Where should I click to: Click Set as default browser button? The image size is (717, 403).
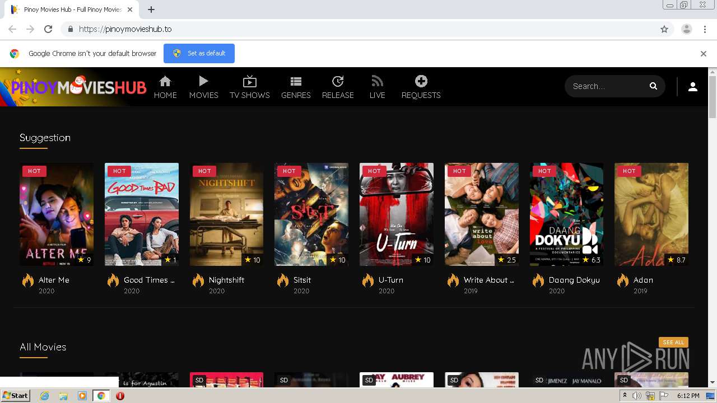199,53
